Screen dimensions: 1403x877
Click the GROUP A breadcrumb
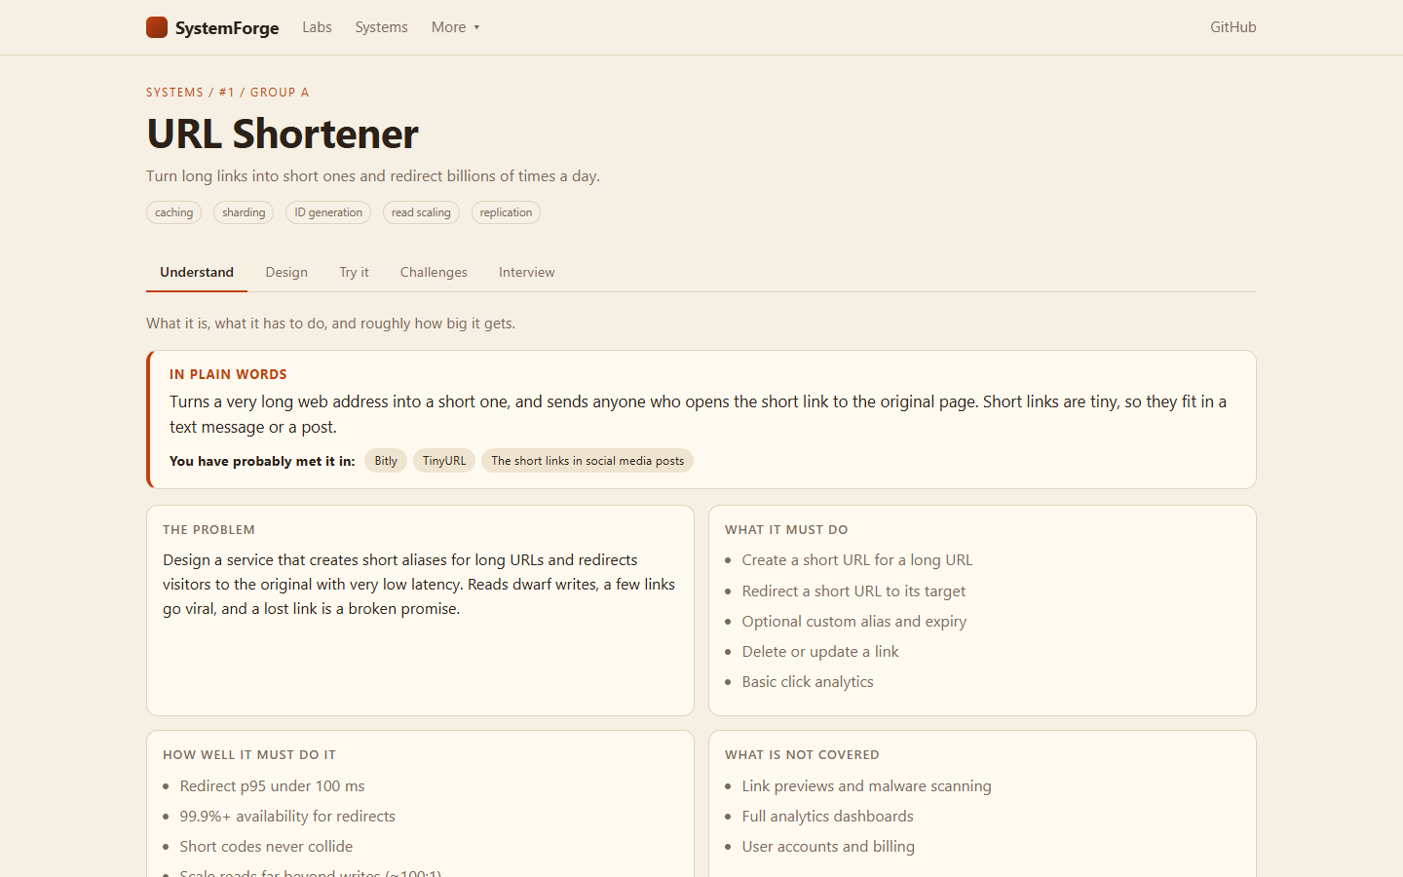click(x=280, y=93)
